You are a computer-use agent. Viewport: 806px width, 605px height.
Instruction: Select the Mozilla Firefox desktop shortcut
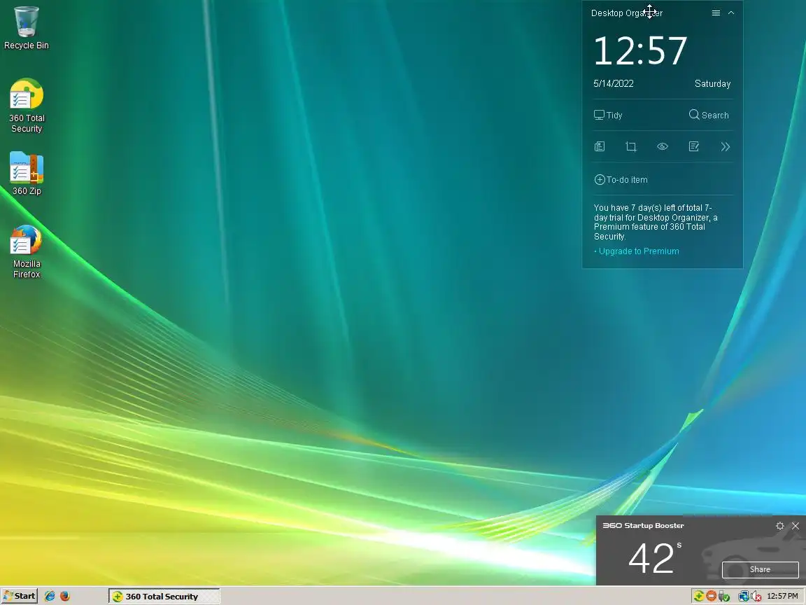tap(26, 251)
